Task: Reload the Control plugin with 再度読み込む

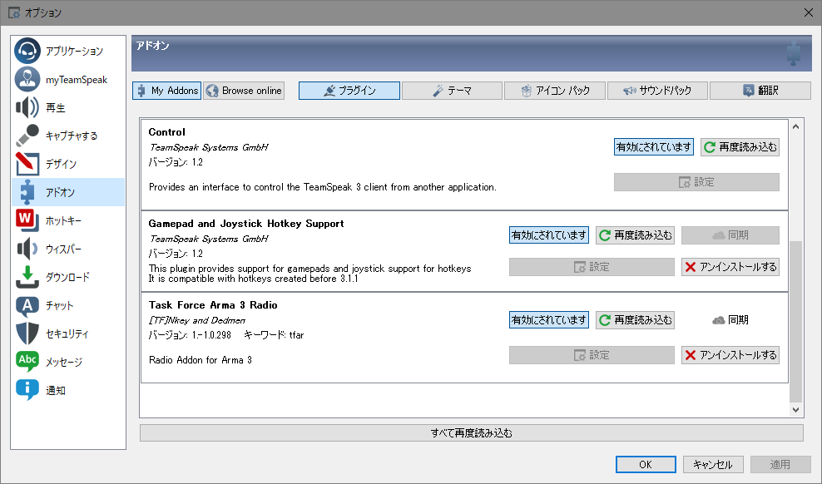Action: coord(740,147)
